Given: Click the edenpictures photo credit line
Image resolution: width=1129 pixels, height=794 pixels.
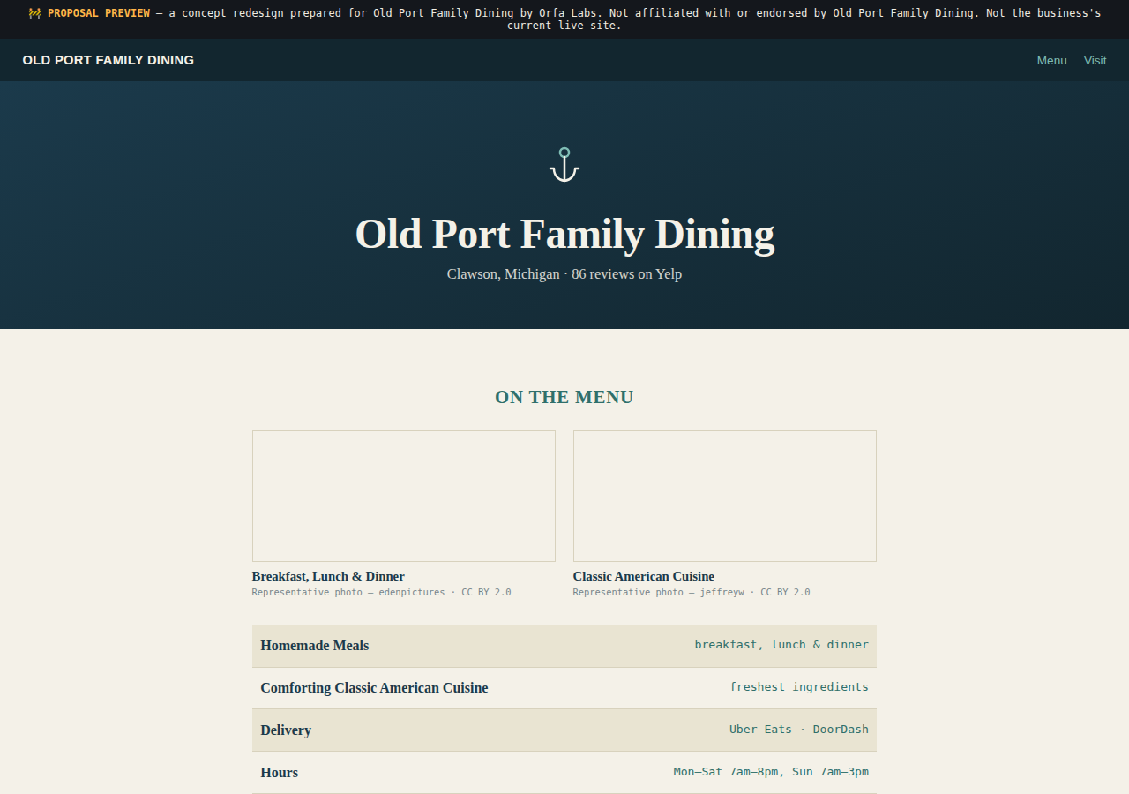Looking at the screenshot, I should coord(382,592).
